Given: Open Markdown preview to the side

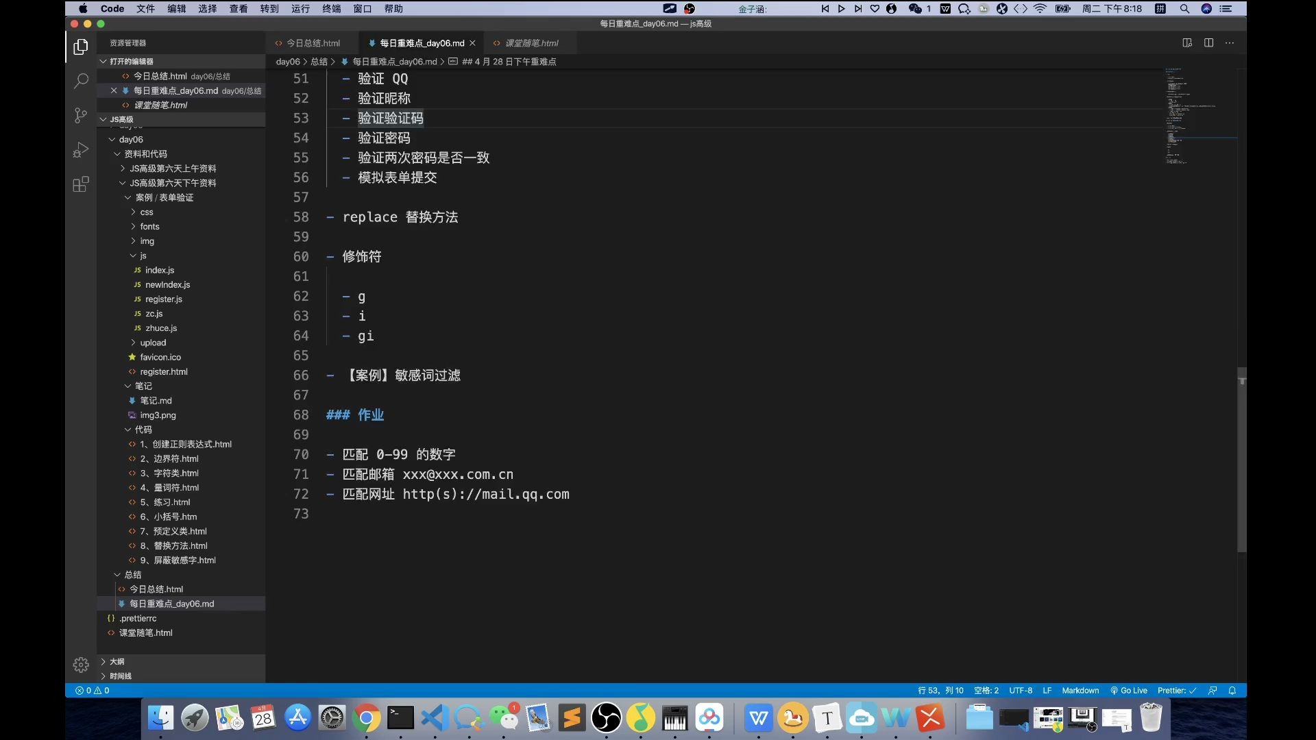Looking at the screenshot, I should (x=1187, y=42).
